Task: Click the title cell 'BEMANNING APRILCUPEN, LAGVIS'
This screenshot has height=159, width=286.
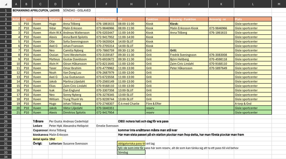Action: pyautogui.click(x=36, y=10)
